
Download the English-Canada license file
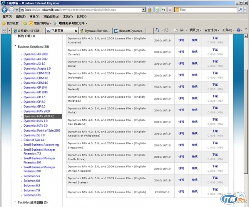tap(215, 50)
